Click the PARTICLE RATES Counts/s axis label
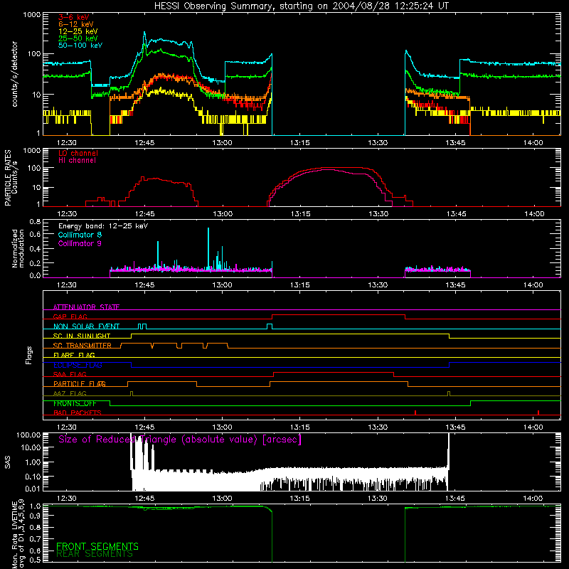Viewport: 569px width, 569px height. (11, 178)
